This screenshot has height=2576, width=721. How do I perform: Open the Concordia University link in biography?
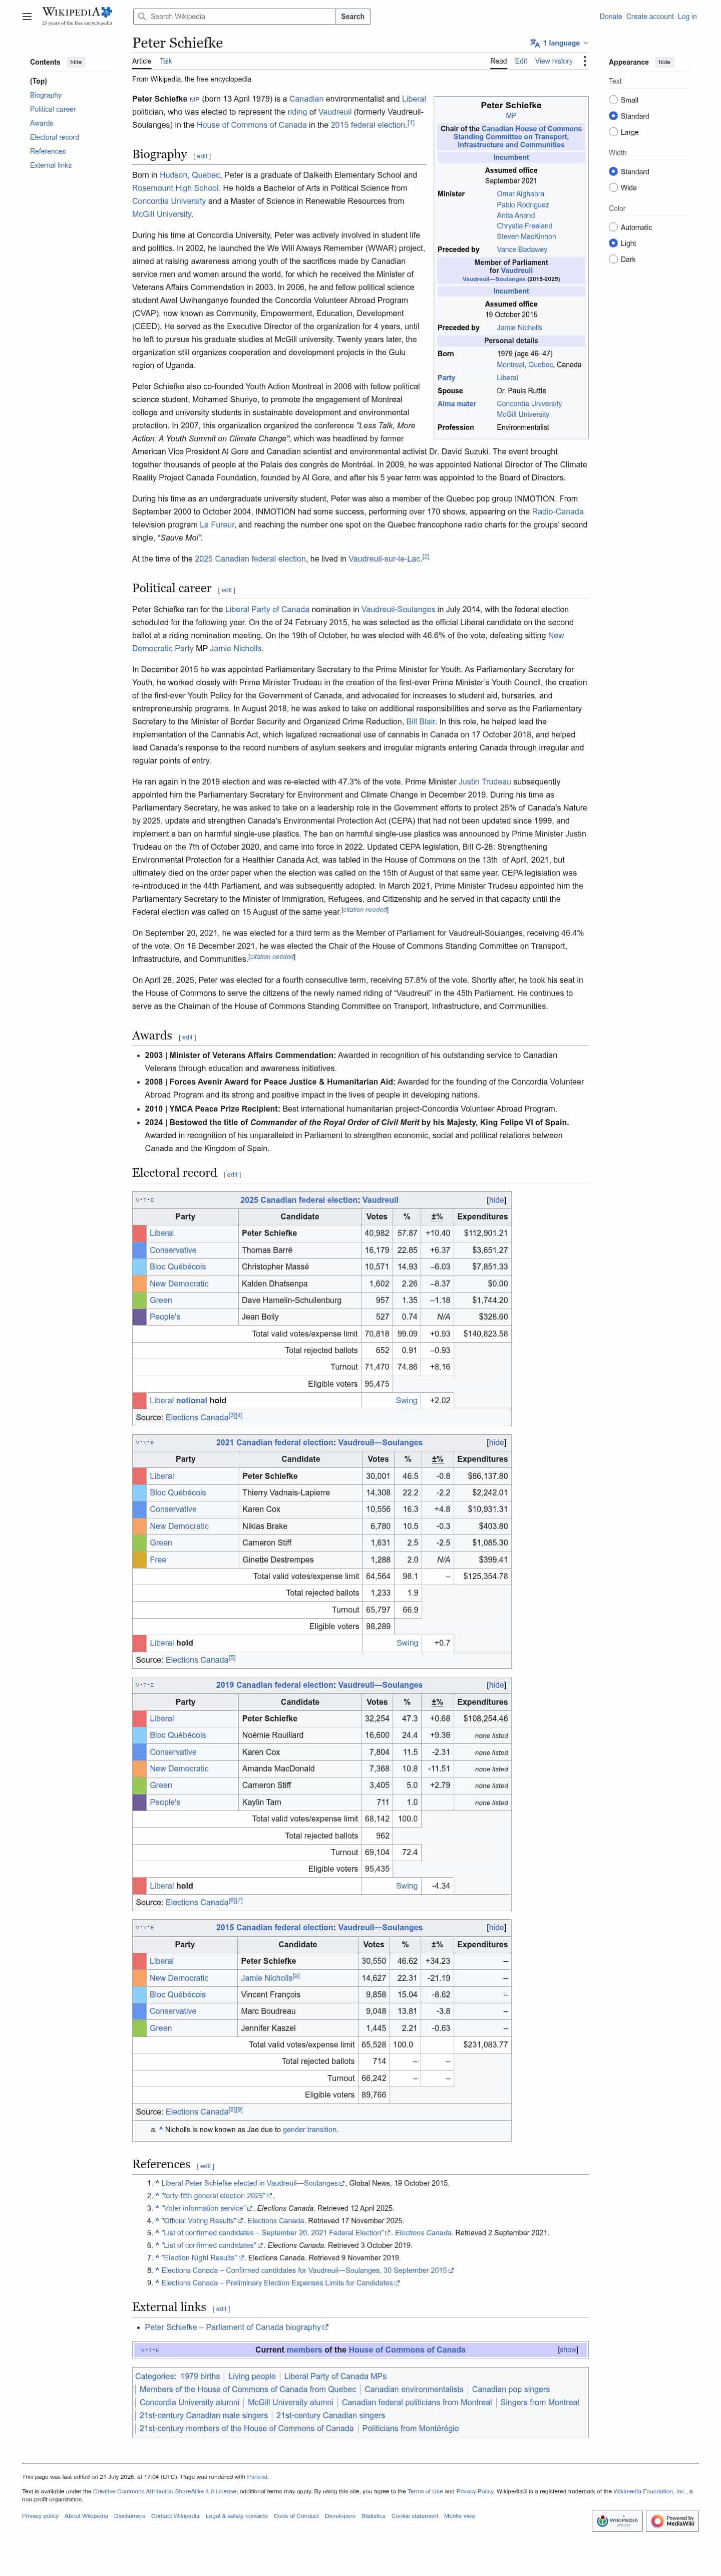point(169,201)
